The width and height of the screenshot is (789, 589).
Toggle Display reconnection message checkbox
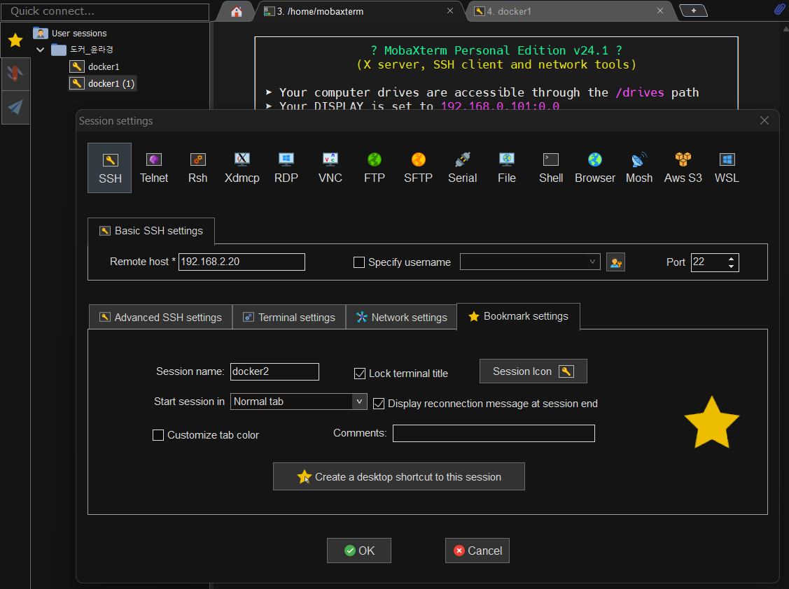click(x=378, y=404)
